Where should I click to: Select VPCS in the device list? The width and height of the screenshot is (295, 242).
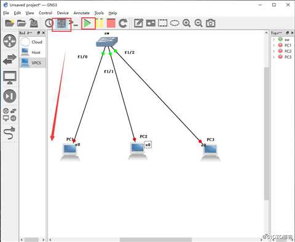[33, 63]
